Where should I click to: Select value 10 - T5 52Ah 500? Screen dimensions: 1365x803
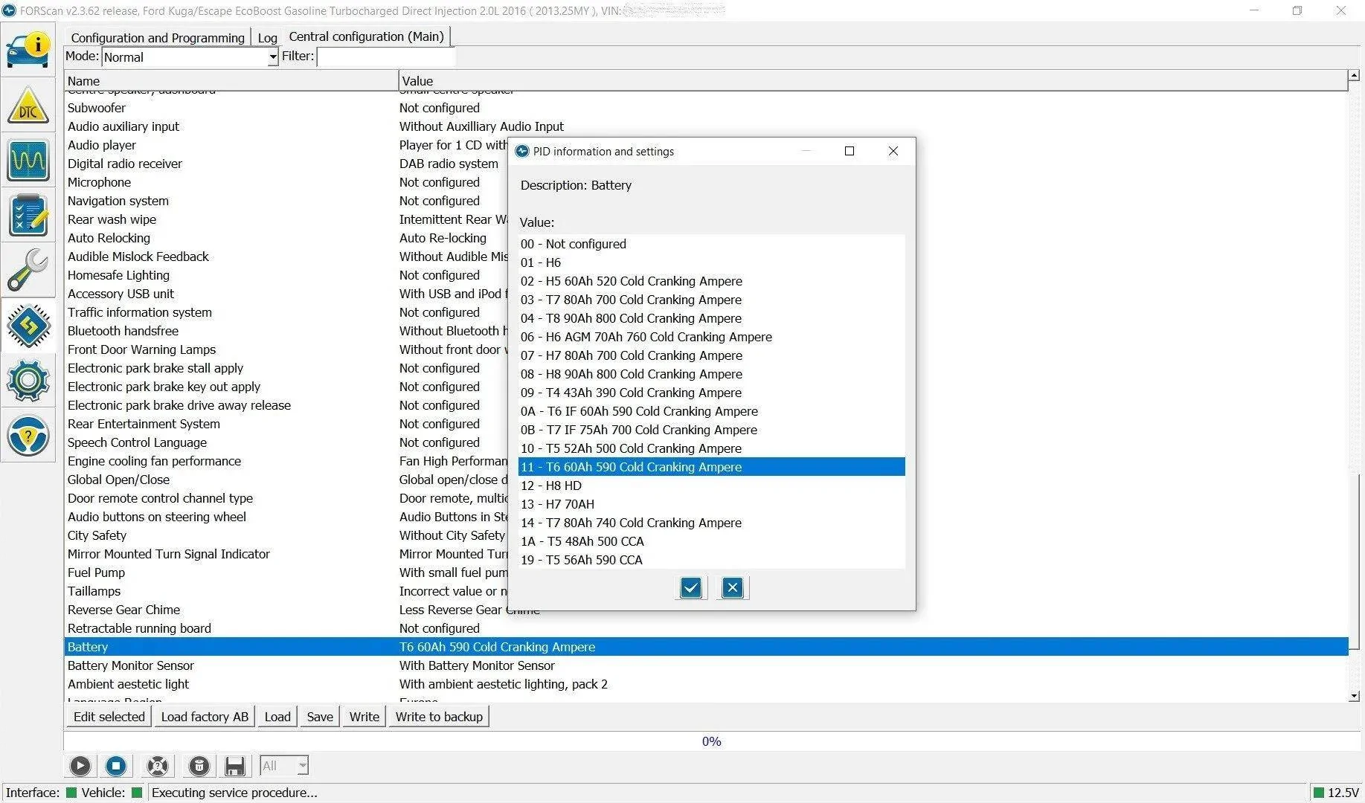pyautogui.click(x=711, y=448)
